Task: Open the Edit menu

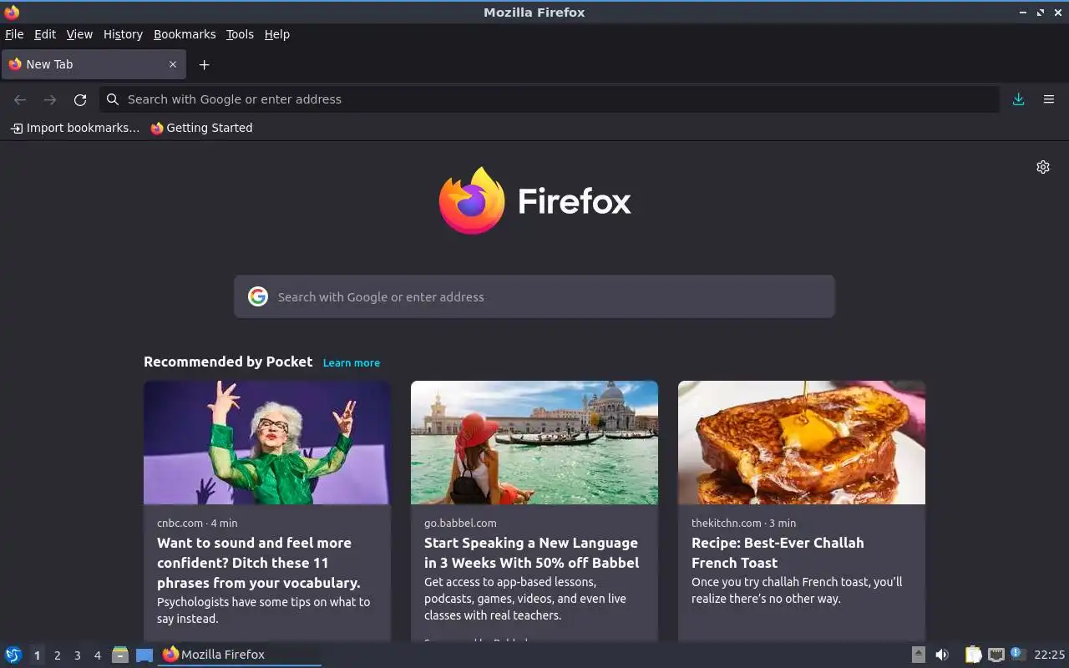Action: click(45, 34)
